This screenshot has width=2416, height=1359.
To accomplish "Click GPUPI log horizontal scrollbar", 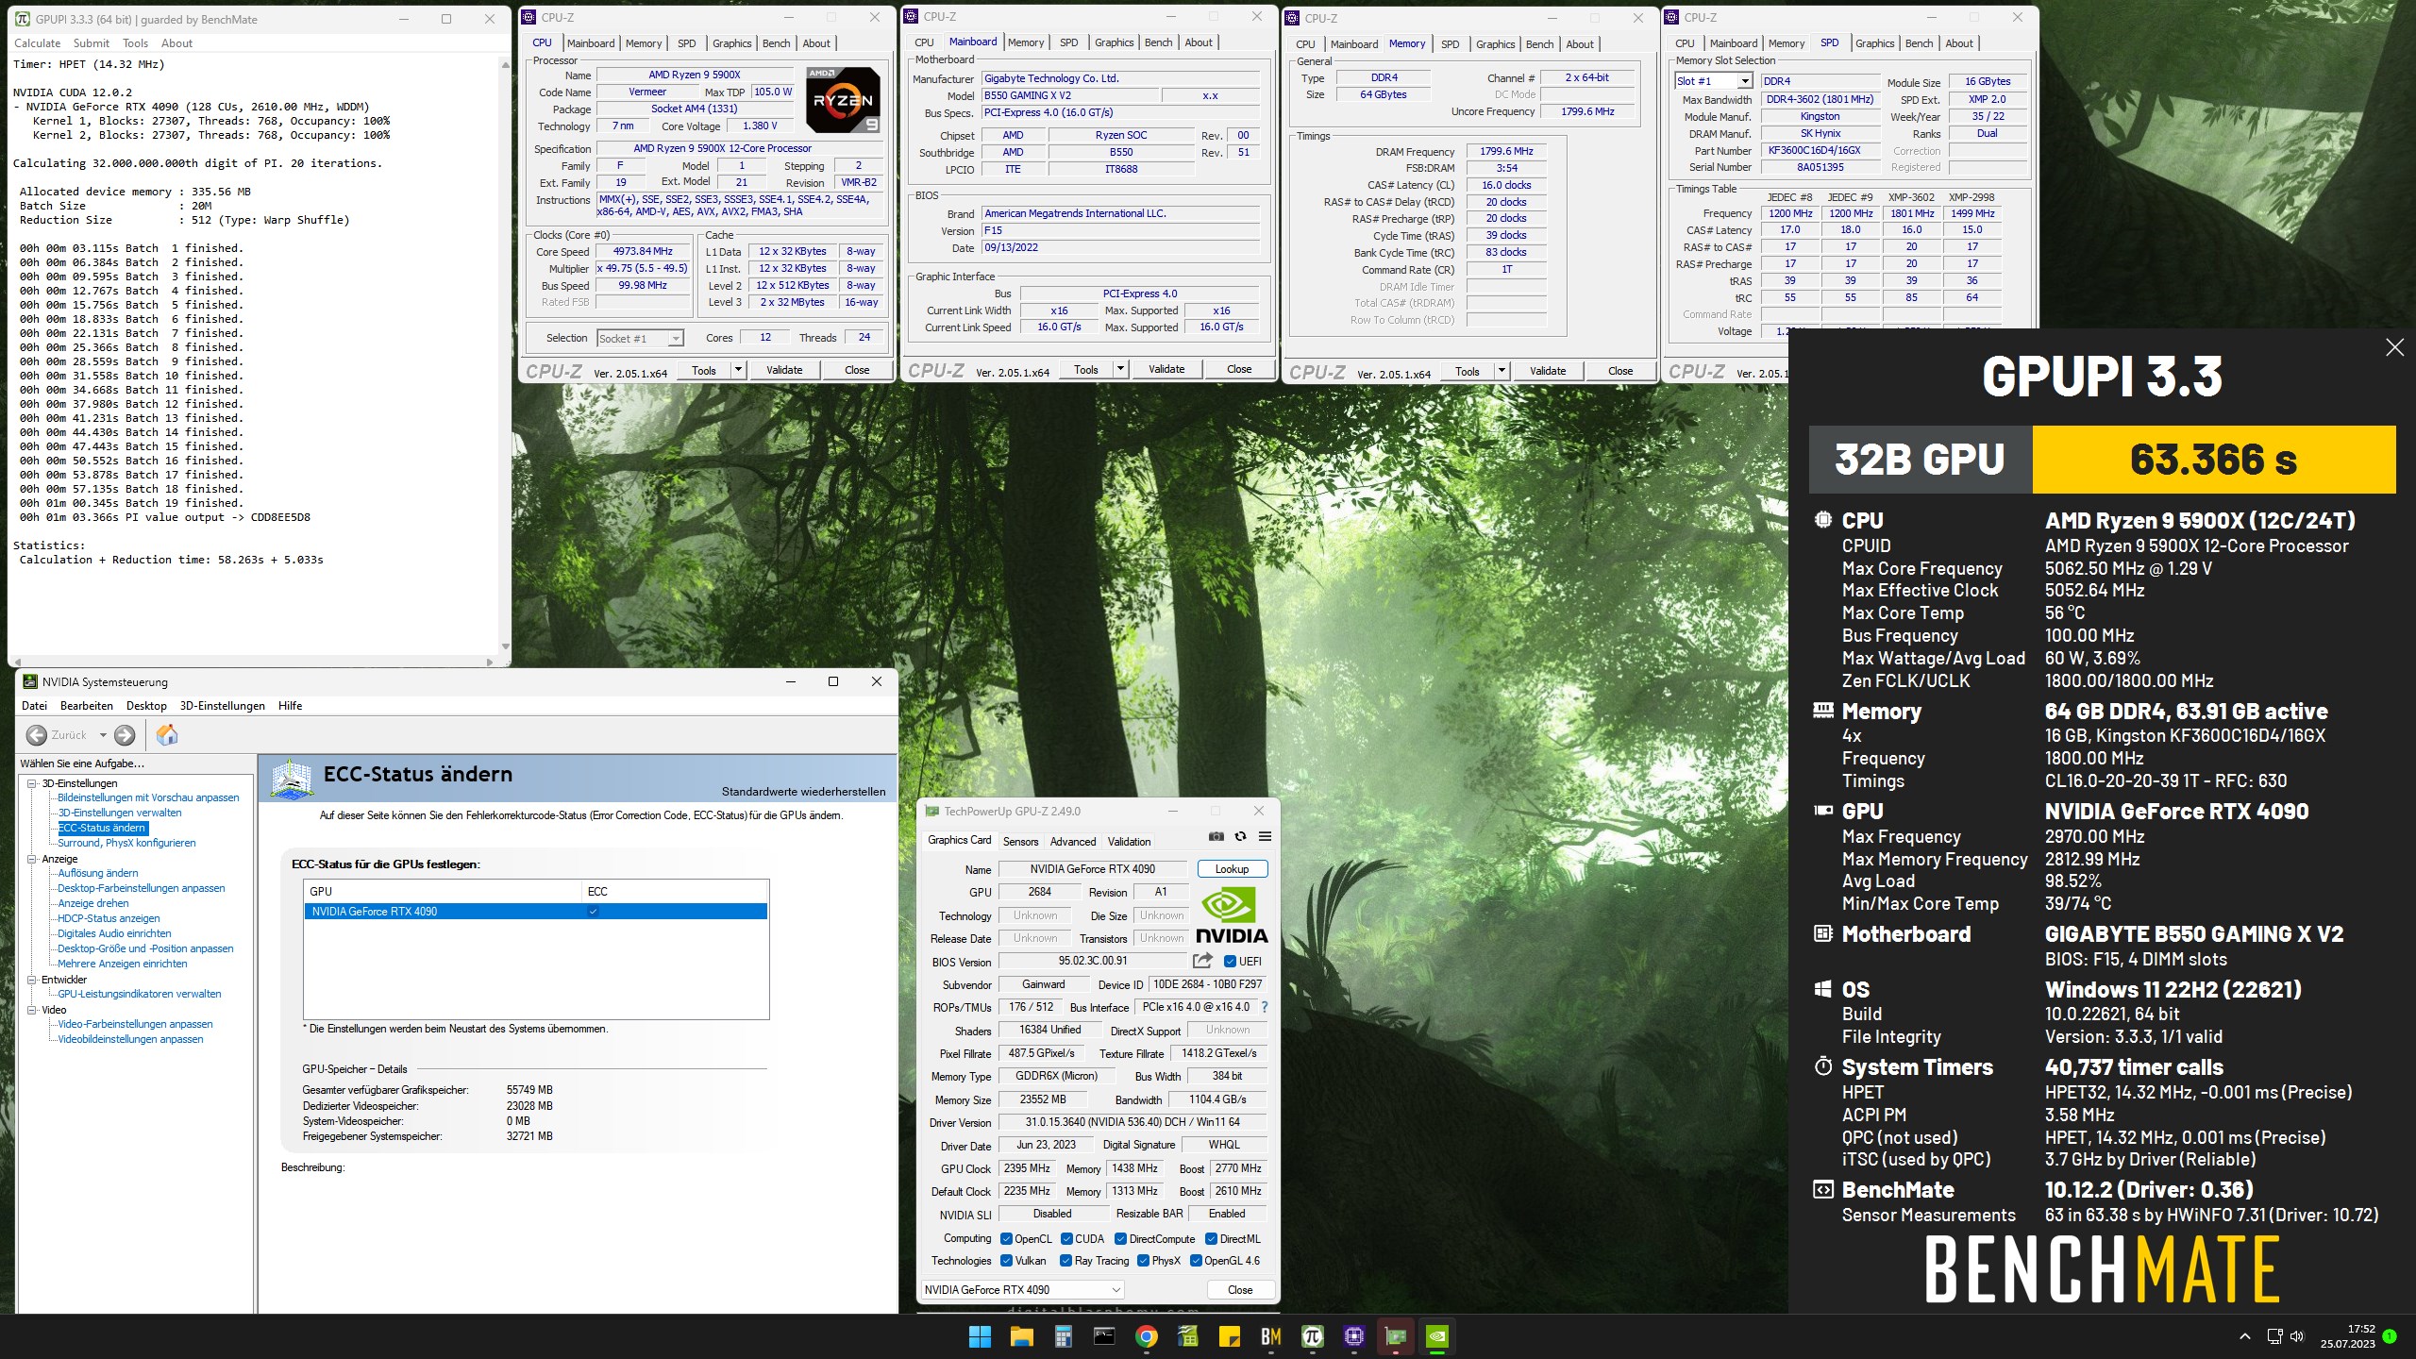I will (253, 662).
